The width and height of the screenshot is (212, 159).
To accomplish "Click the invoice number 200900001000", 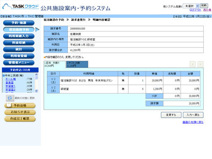I will click(x=77, y=29).
